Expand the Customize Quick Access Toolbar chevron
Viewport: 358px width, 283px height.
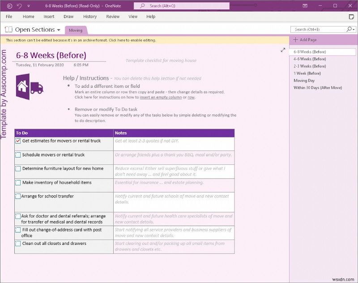point(28,6)
